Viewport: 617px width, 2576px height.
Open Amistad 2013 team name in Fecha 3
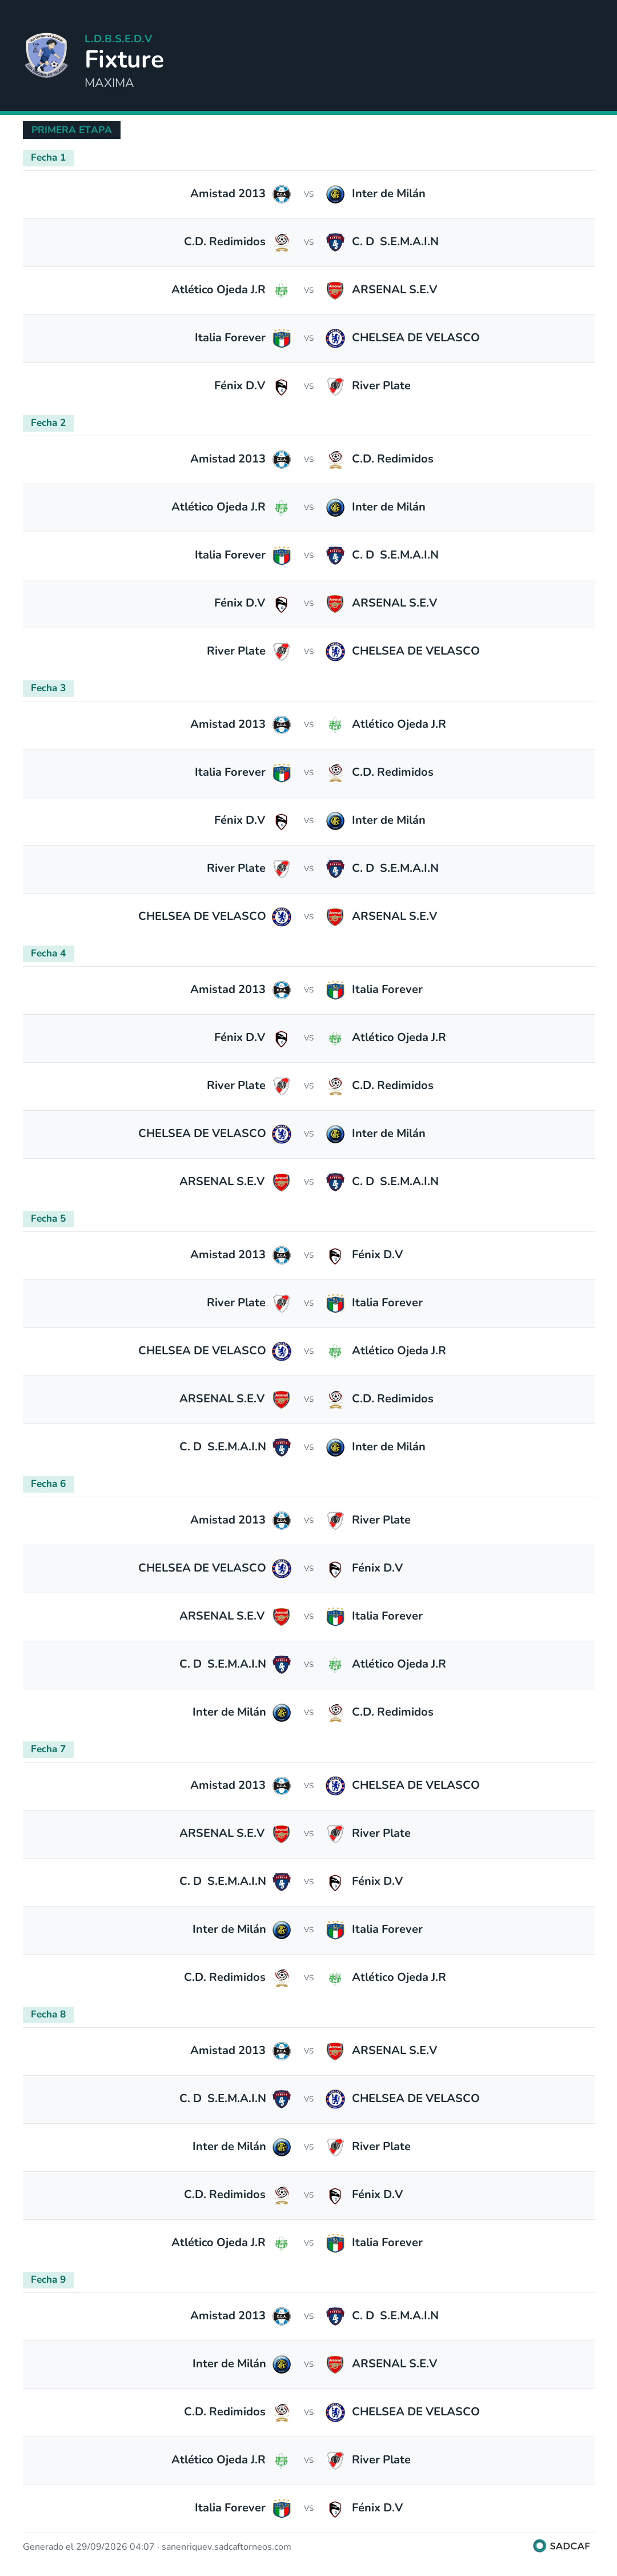point(228,724)
